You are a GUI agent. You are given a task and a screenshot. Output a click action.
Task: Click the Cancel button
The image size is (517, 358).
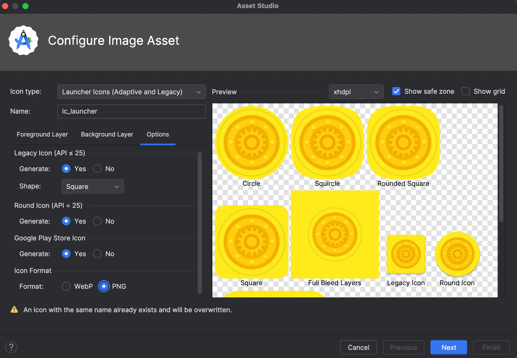358,347
